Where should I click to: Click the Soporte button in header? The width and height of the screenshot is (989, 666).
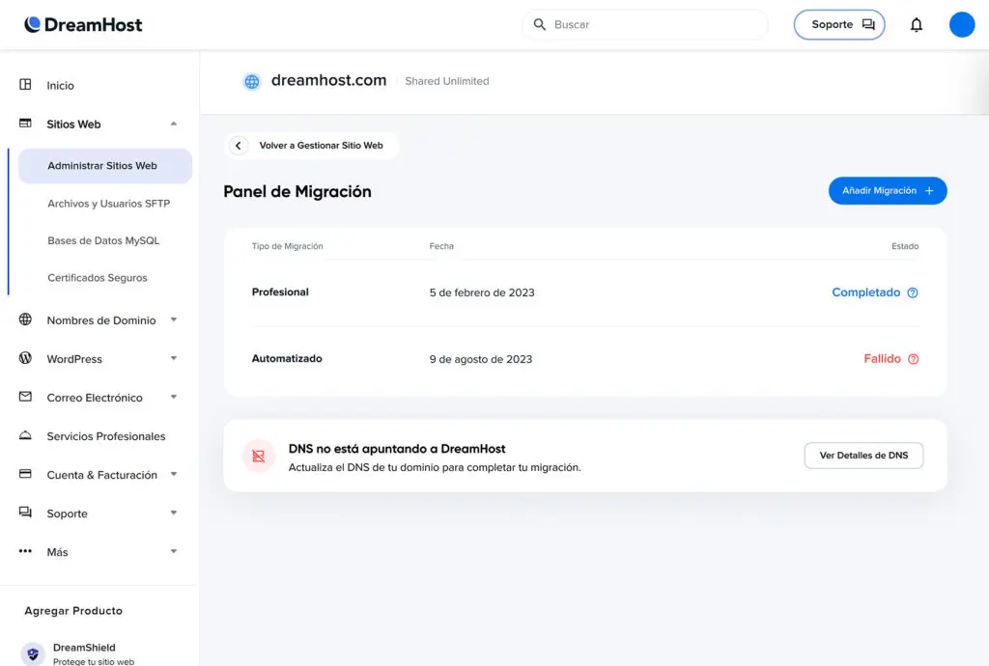point(839,24)
